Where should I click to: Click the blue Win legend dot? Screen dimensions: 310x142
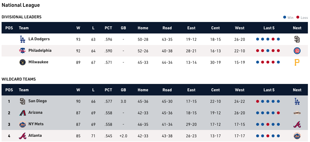pos(285,18)
